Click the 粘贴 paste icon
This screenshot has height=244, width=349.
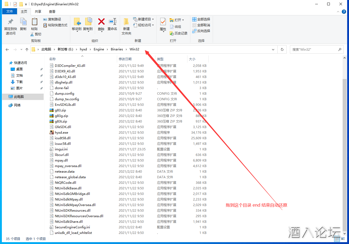pos(34,22)
